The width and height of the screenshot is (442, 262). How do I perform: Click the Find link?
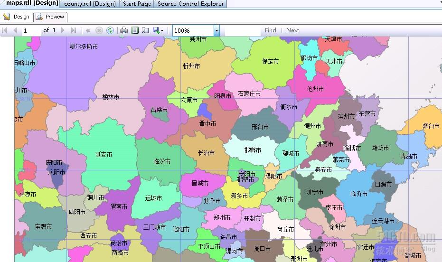click(270, 30)
